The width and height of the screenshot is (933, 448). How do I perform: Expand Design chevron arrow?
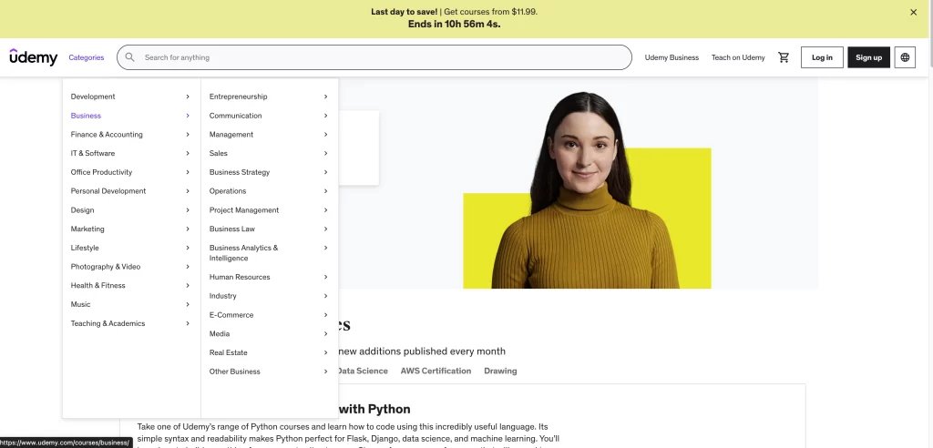tap(188, 210)
